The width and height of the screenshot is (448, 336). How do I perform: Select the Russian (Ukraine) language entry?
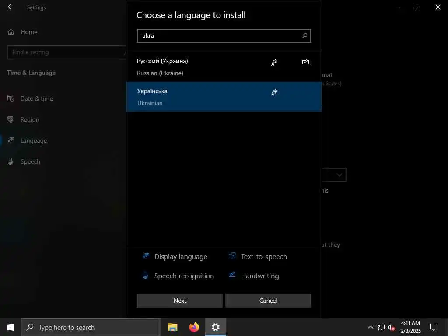click(x=224, y=67)
